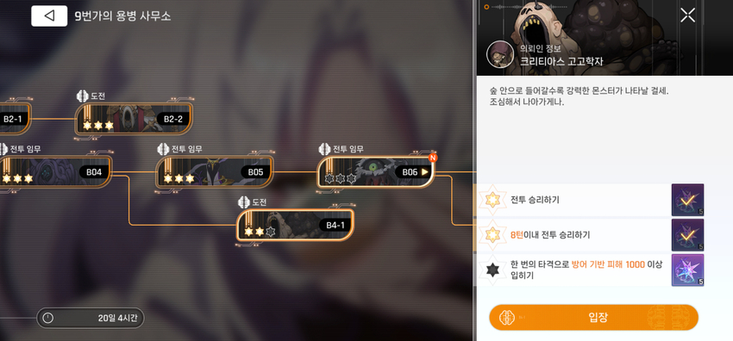The image size is (733, 341).
Task: Tap the 입장 enter button
Action: point(593,318)
